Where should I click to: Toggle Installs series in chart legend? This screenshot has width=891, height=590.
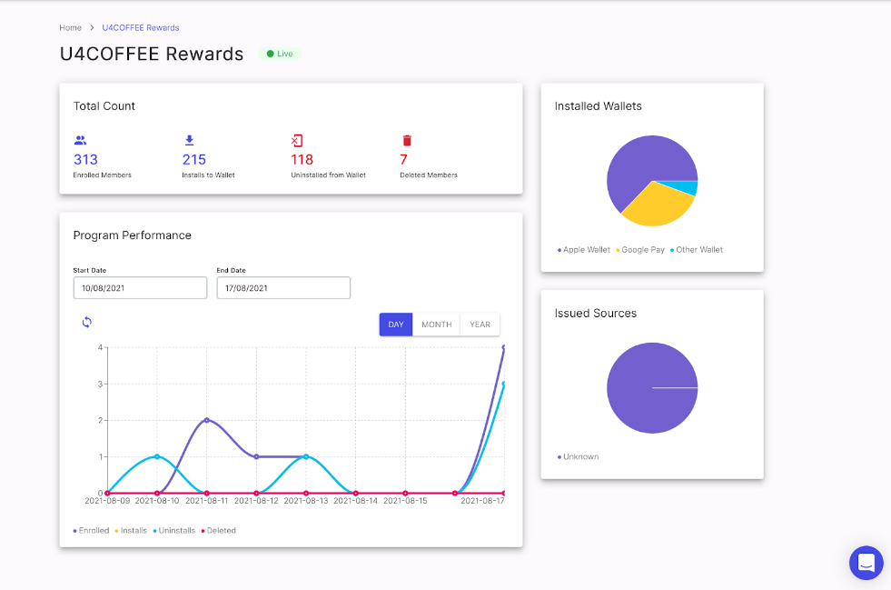coord(131,530)
